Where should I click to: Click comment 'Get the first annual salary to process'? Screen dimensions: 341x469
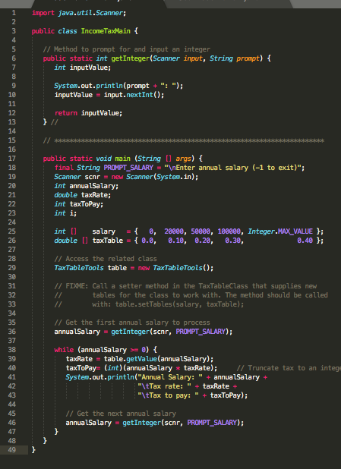point(132,323)
